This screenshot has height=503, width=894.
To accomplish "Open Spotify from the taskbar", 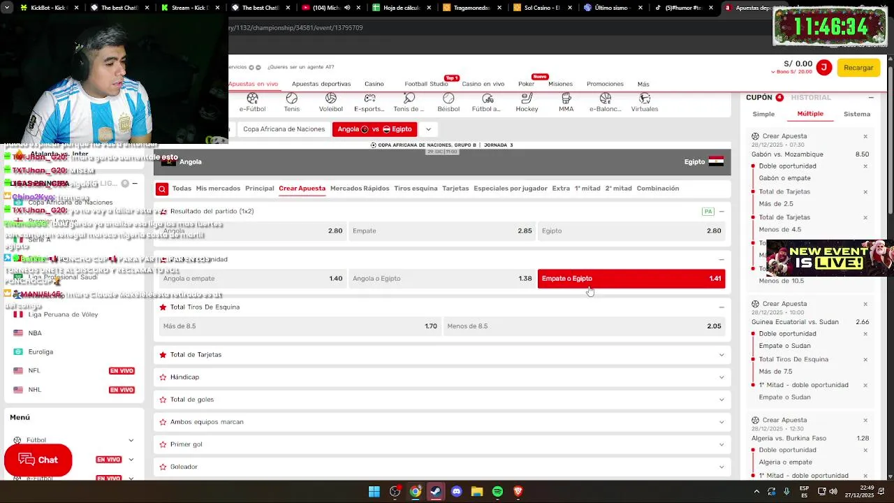I will pyautogui.click(x=497, y=492).
